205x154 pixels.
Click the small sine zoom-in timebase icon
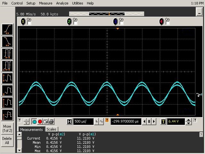(96, 122)
